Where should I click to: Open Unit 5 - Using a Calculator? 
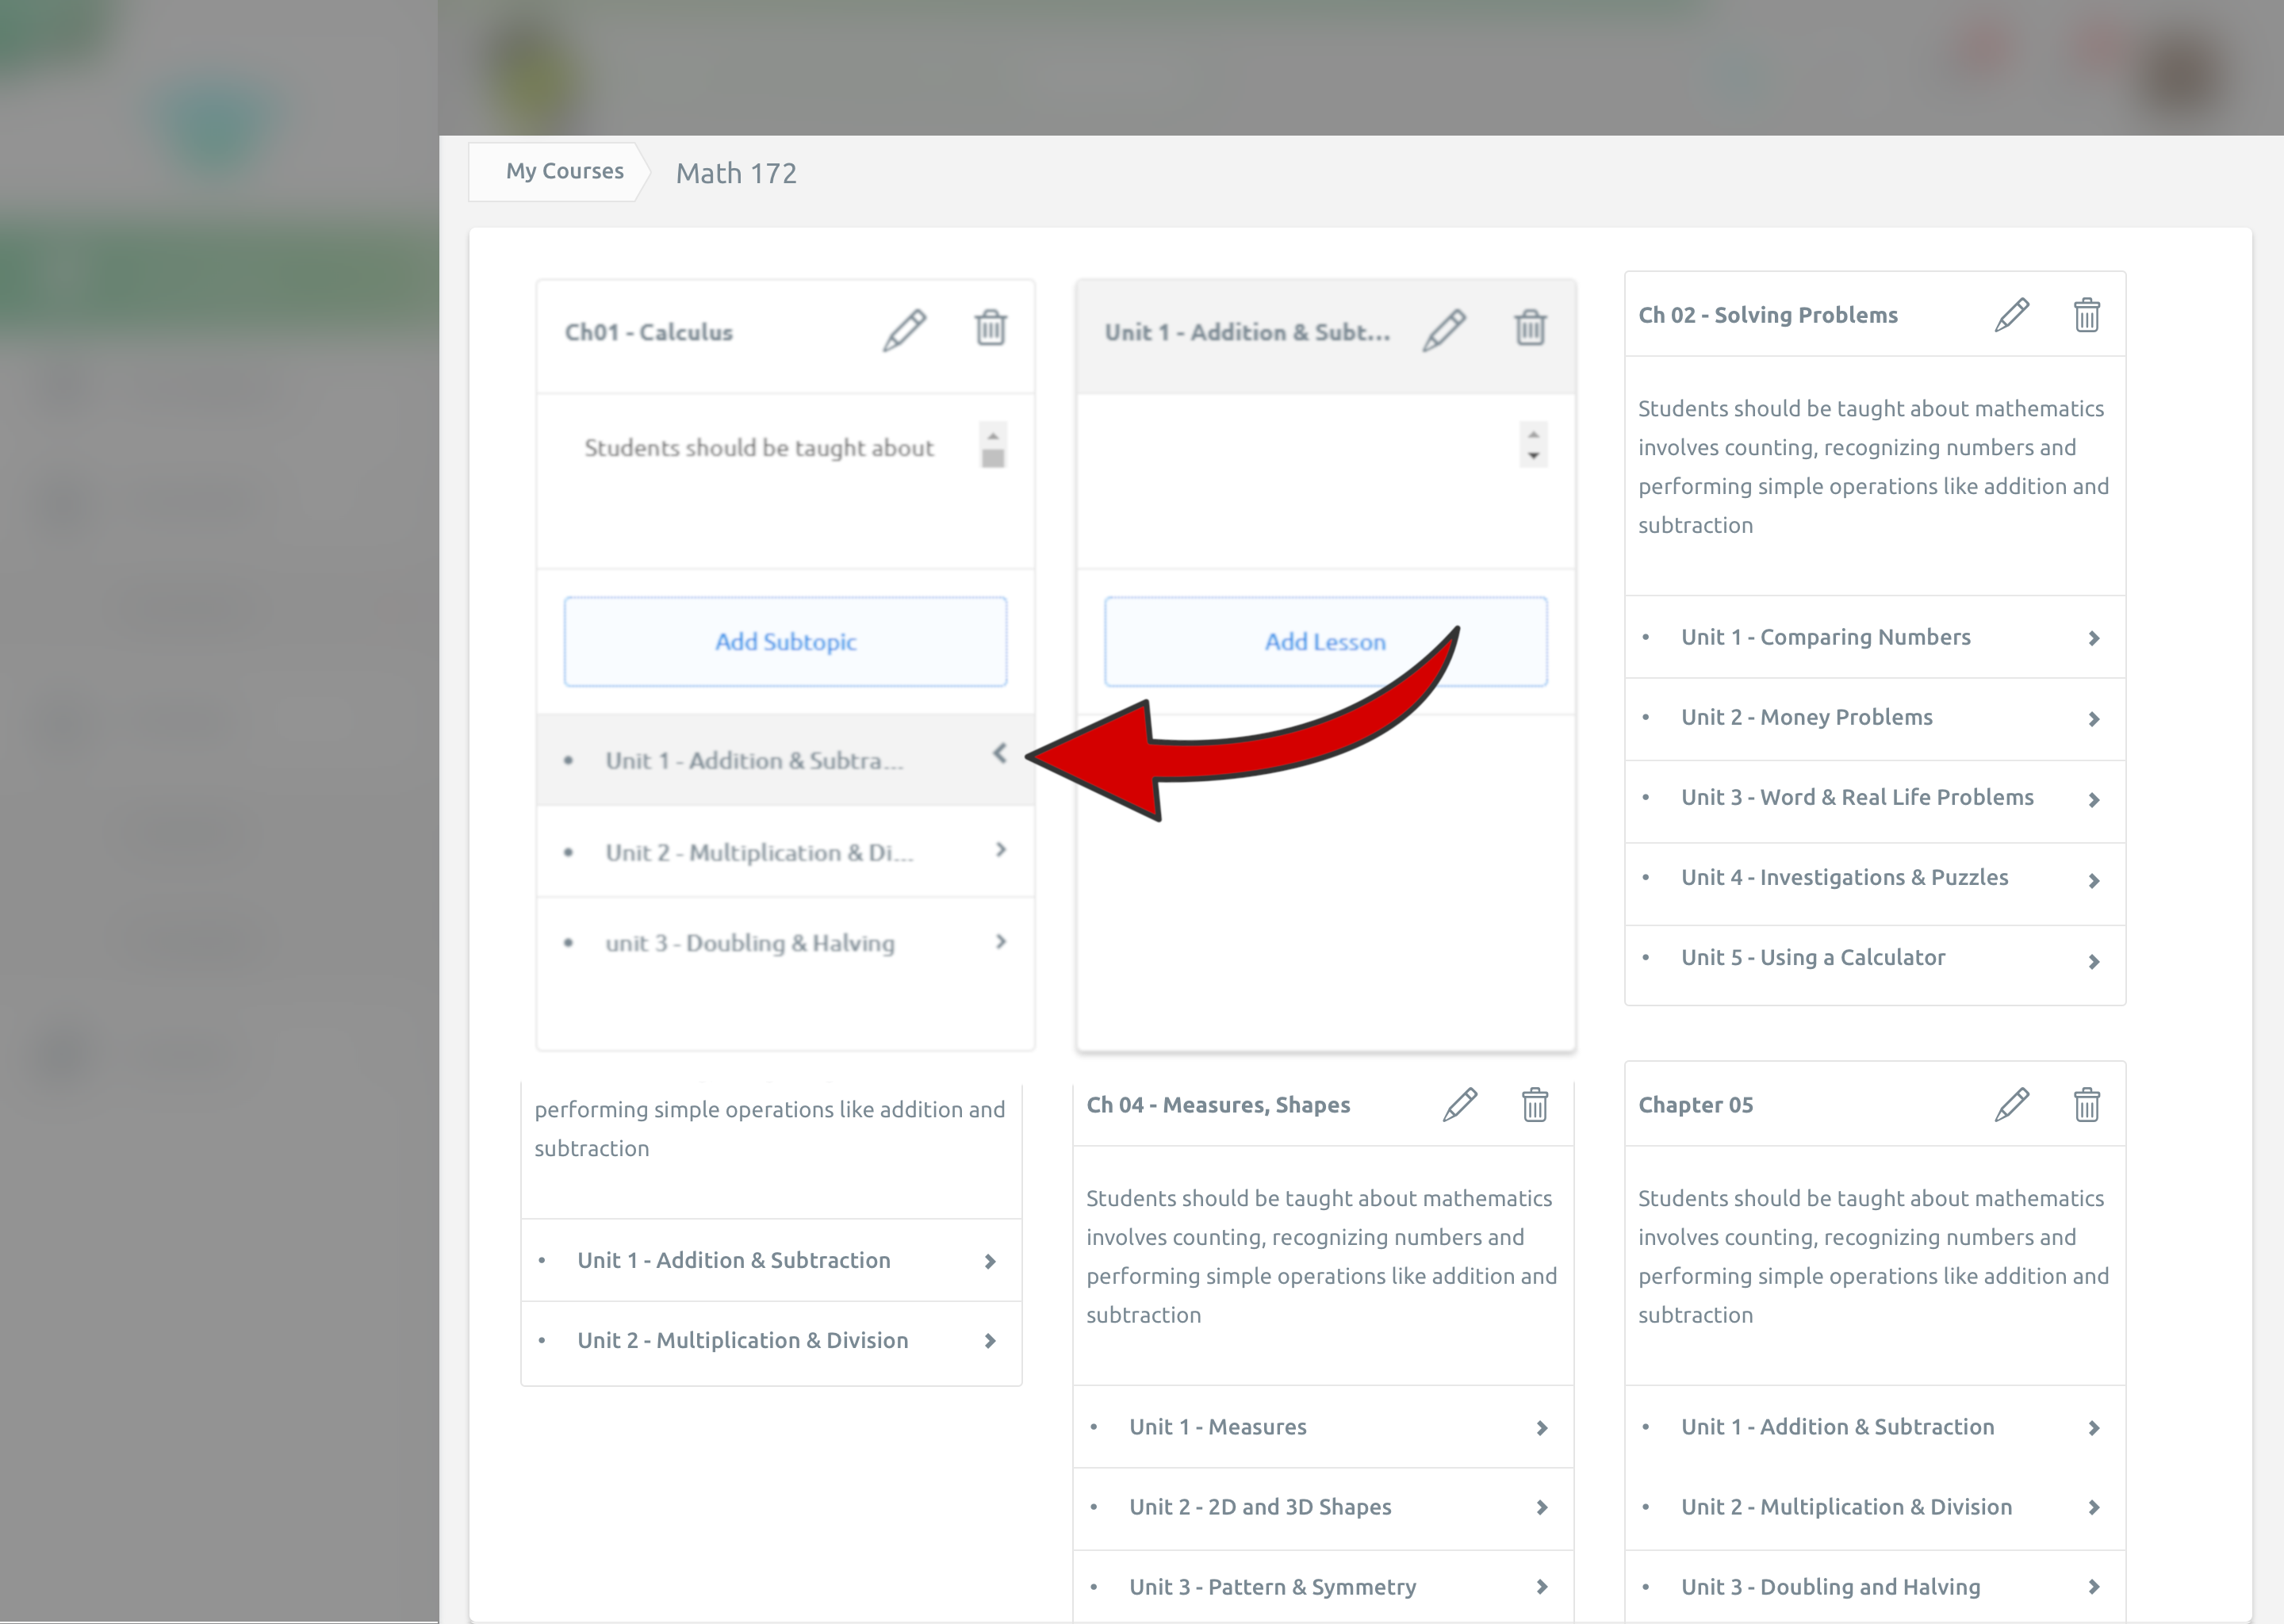pyautogui.click(x=1812, y=958)
